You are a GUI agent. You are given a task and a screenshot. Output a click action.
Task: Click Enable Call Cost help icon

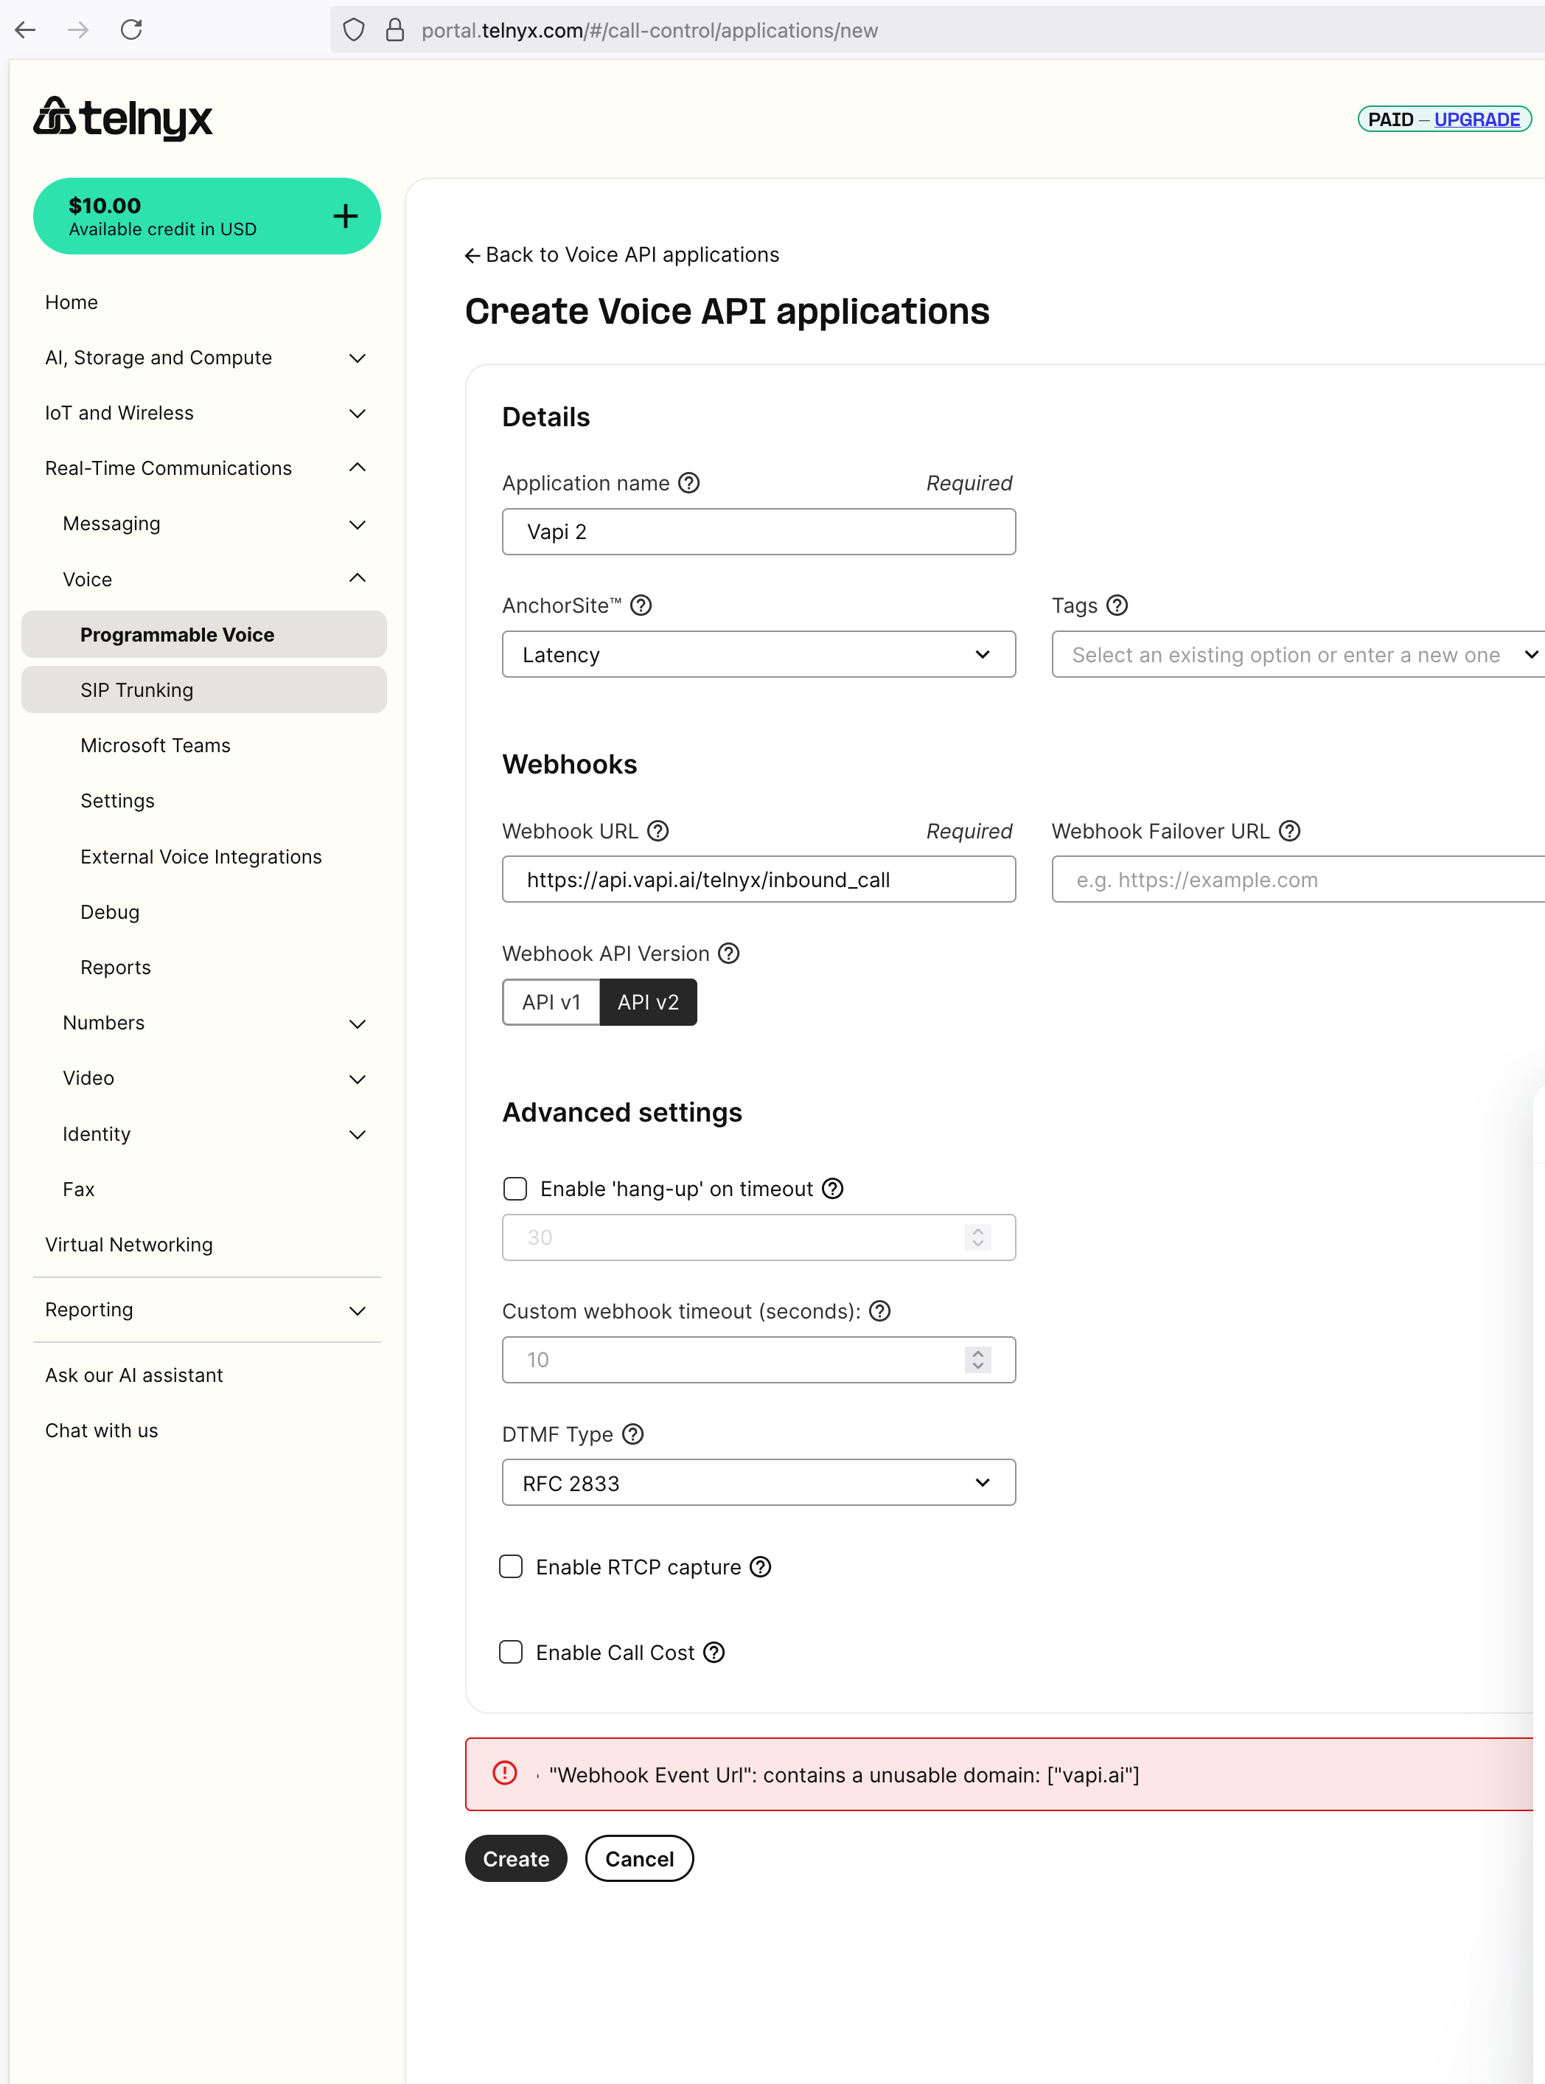coord(714,1653)
